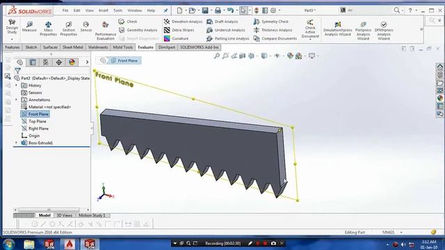Run Deviation Analysis
This screenshot has height=250, width=445.
tap(183, 22)
